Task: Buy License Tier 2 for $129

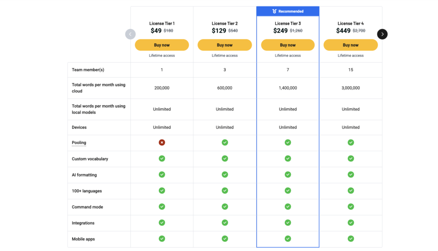Action: coord(225,45)
